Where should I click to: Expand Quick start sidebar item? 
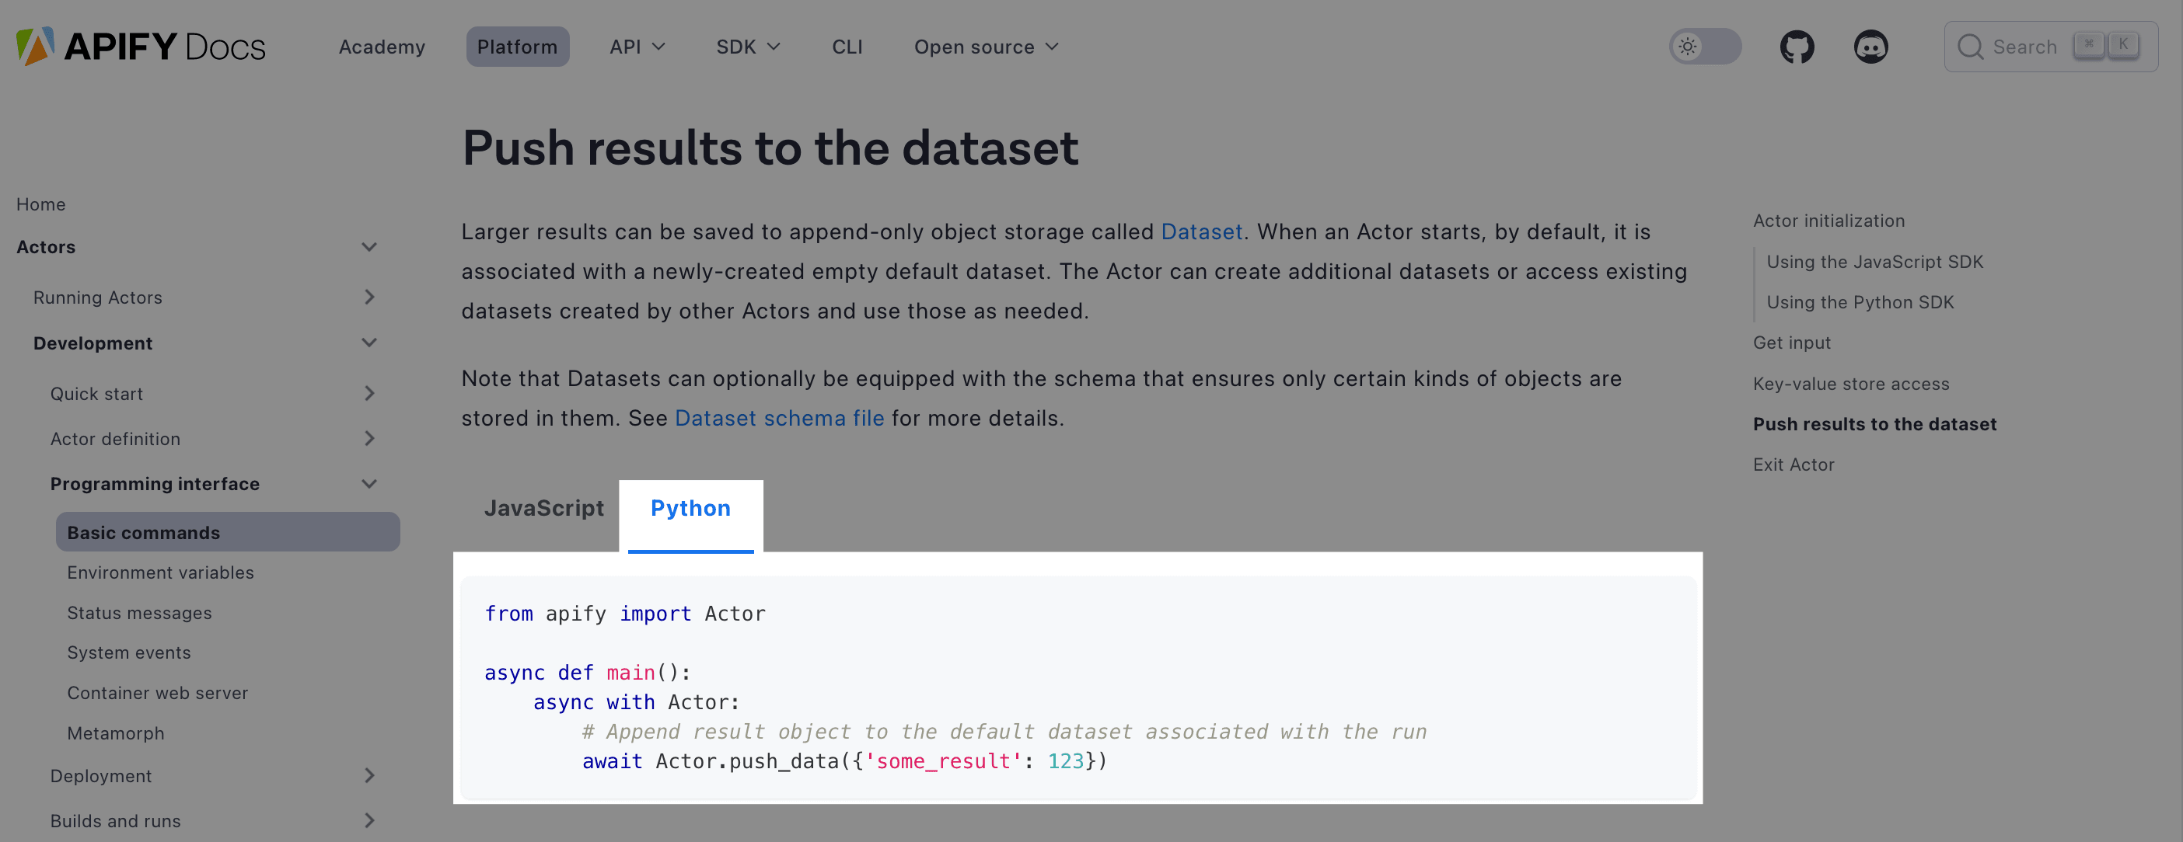point(368,394)
